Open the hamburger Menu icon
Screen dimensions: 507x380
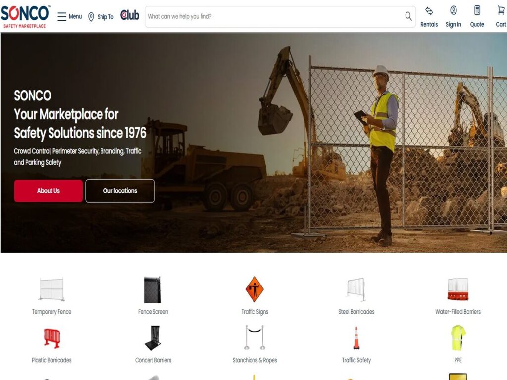tap(62, 16)
